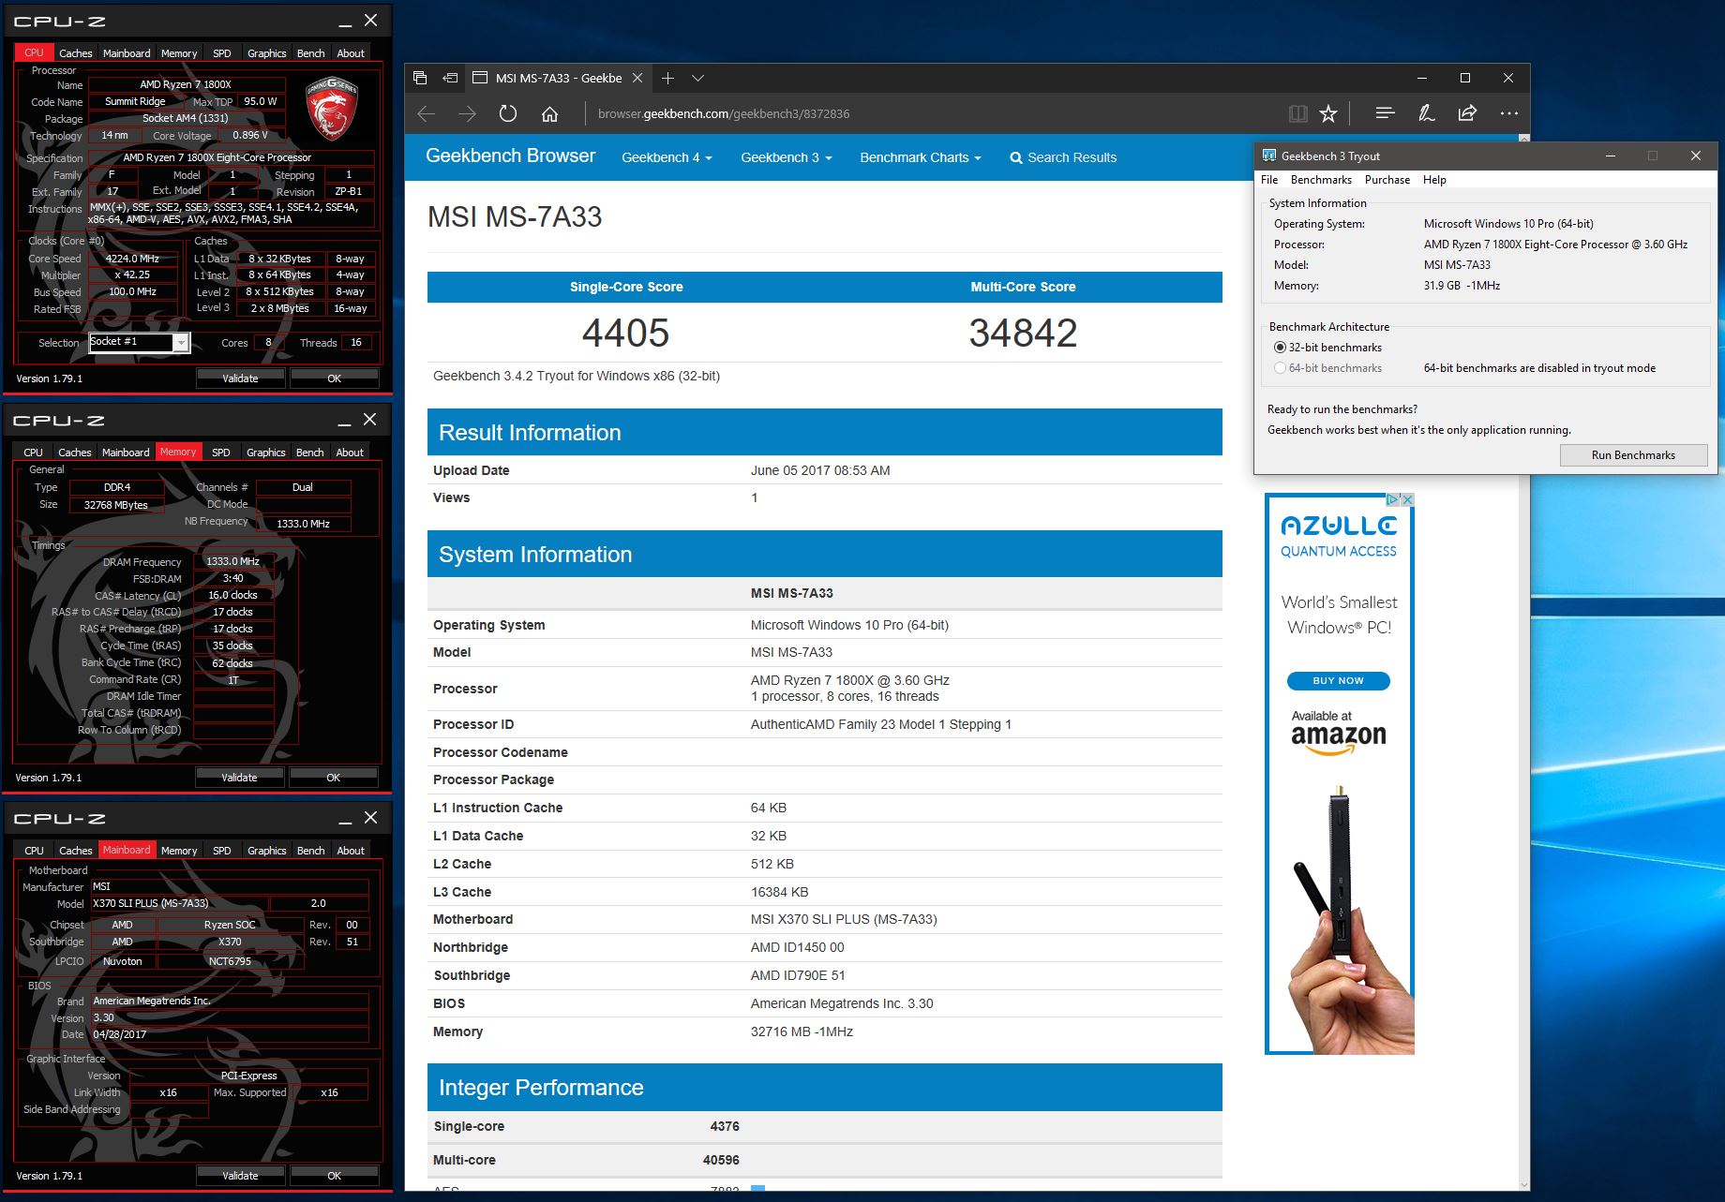The image size is (1725, 1202).
Task: Click set tabs aside icon
Action: click(x=451, y=78)
